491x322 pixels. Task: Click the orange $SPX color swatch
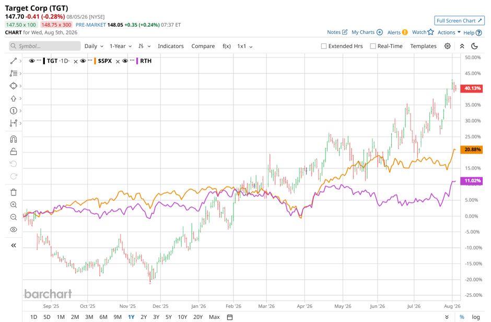click(x=95, y=61)
